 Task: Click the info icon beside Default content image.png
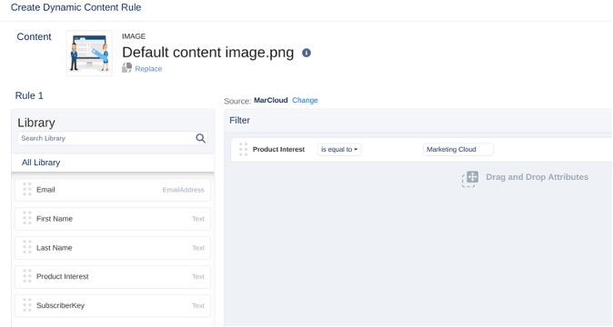click(306, 53)
